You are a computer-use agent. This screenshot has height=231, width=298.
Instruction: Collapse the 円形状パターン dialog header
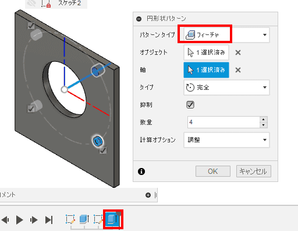click(139, 19)
